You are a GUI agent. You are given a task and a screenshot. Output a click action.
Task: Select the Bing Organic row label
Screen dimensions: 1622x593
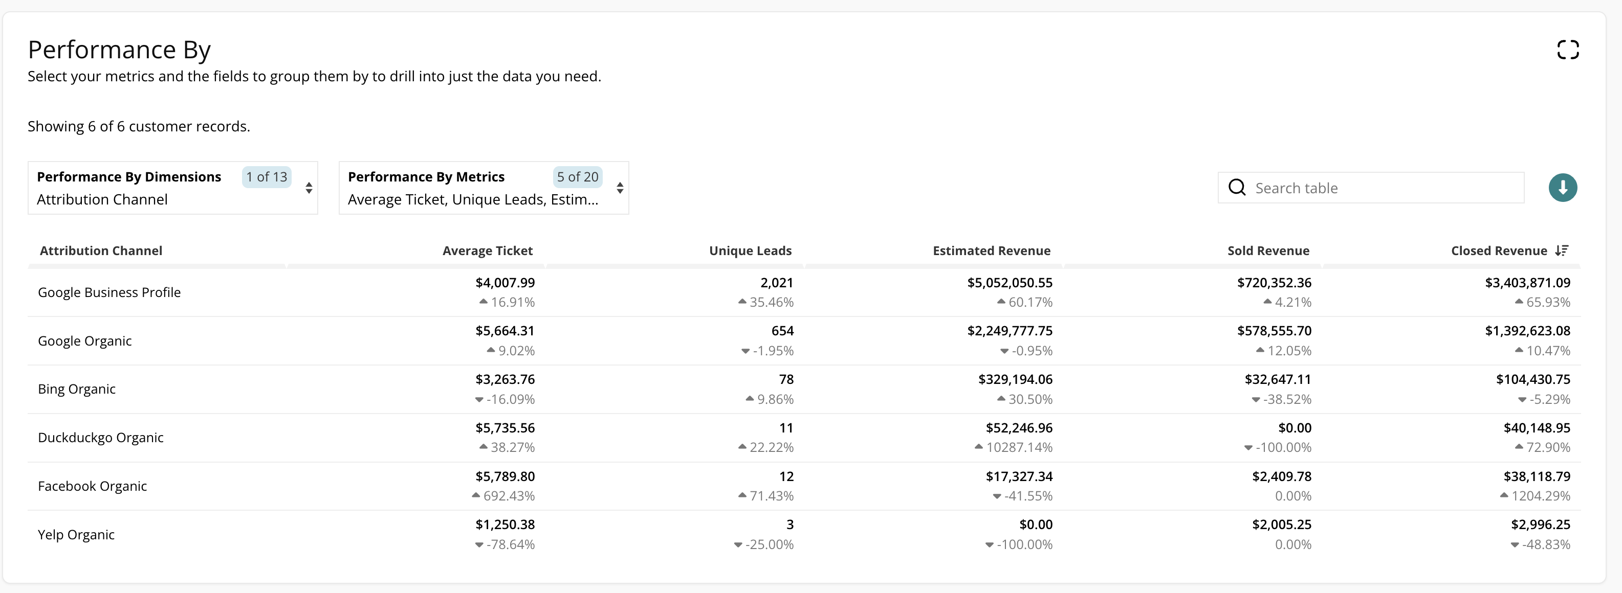click(76, 389)
